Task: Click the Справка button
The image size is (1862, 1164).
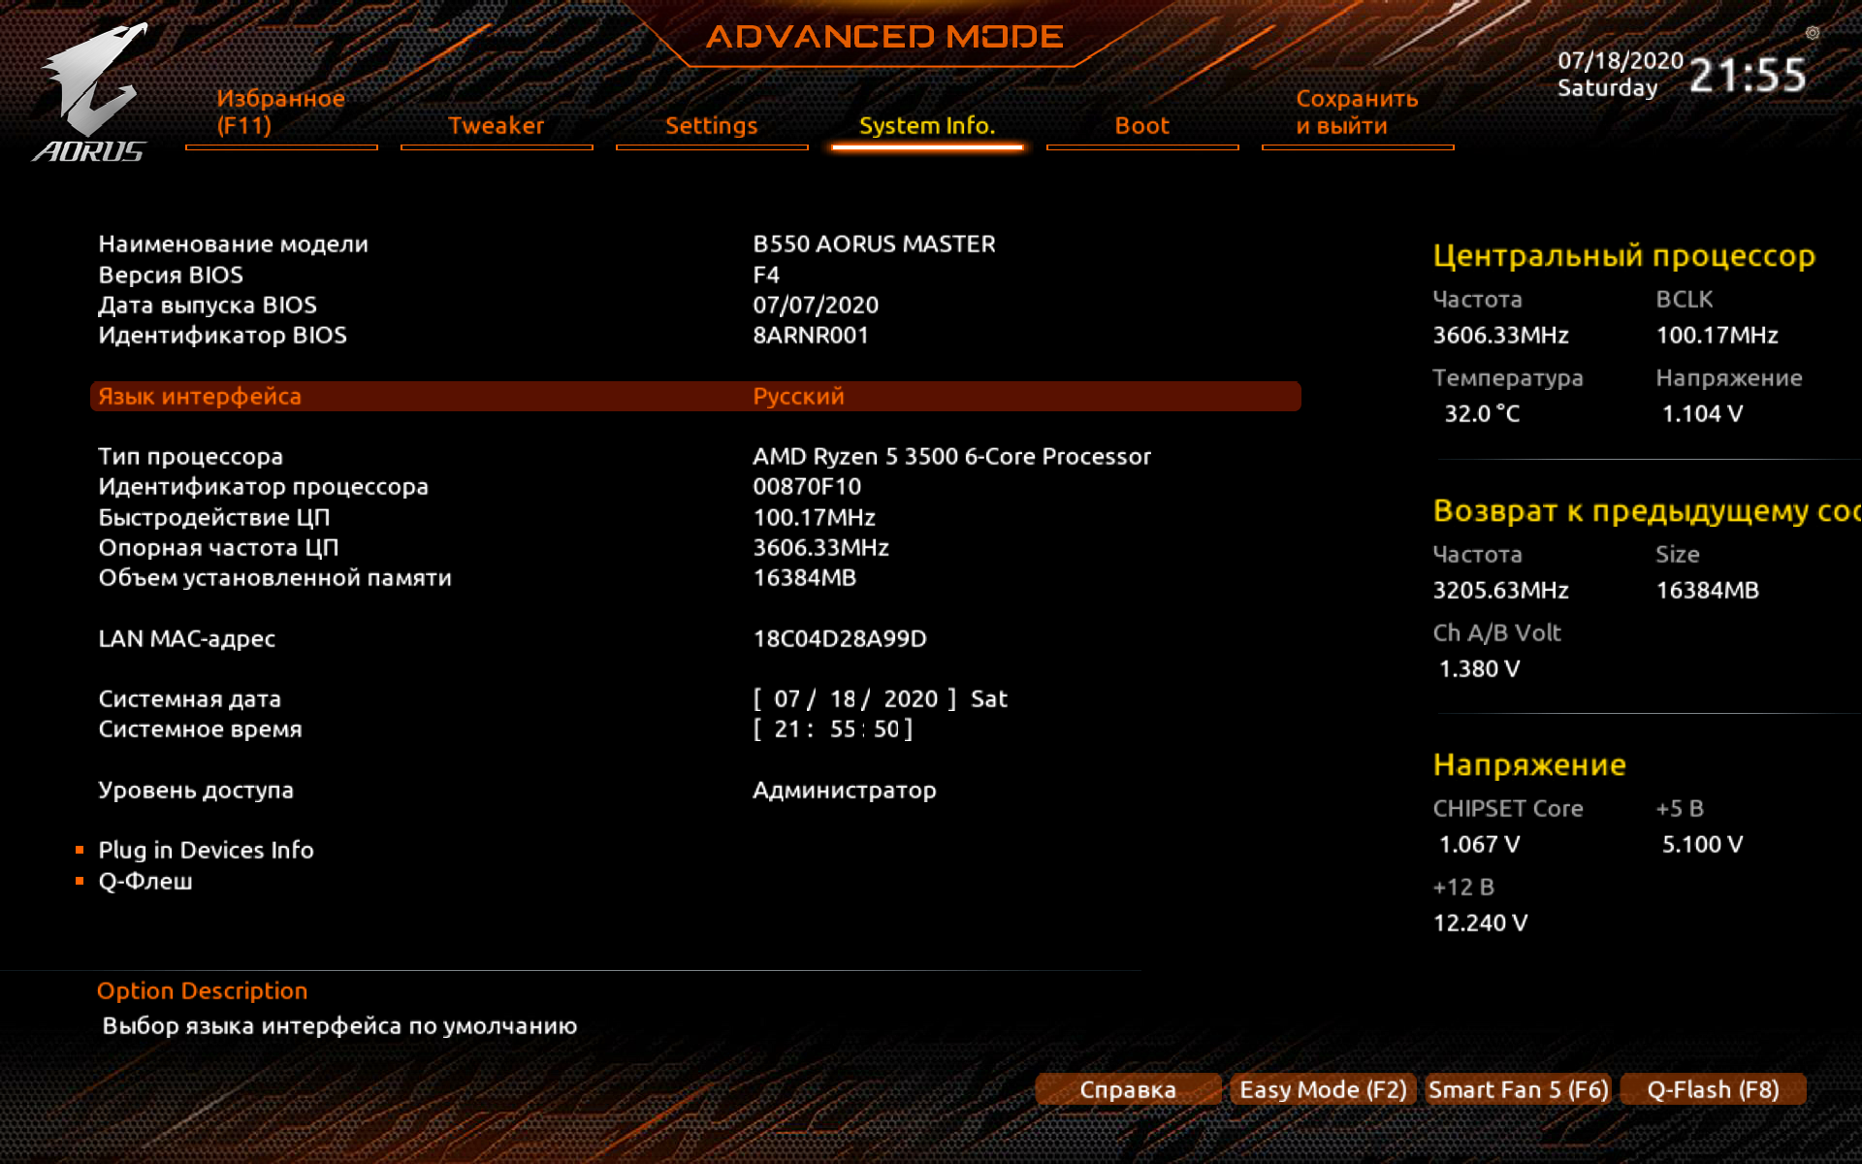Action: point(1127,1090)
